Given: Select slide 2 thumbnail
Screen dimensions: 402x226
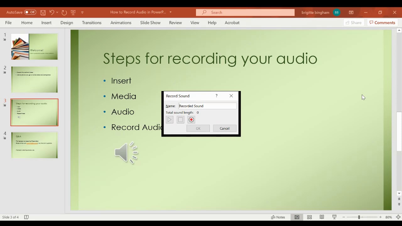Looking at the screenshot, I should point(35,79).
